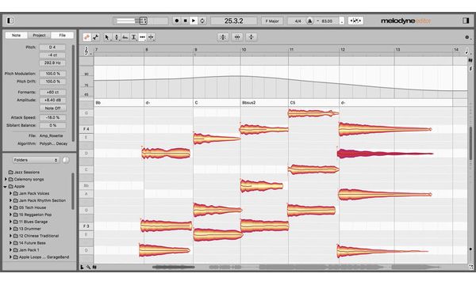Select the pitch curve edit icon
Screen dimensions: 476x285
[96, 37]
